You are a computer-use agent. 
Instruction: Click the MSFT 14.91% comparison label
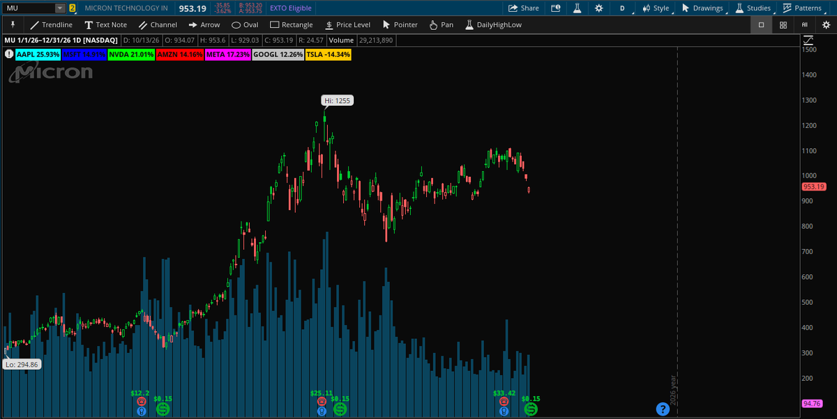tap(84, 54)
